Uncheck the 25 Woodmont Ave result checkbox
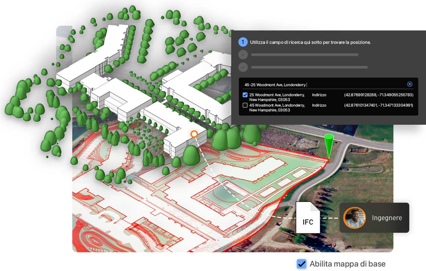The image size is (426, 271). click(x=245, y=95)
